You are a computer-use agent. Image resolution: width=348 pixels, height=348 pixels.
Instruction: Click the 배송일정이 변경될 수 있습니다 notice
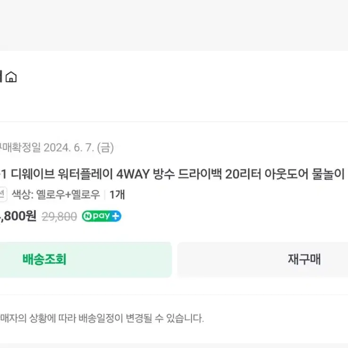click(102, 318)
